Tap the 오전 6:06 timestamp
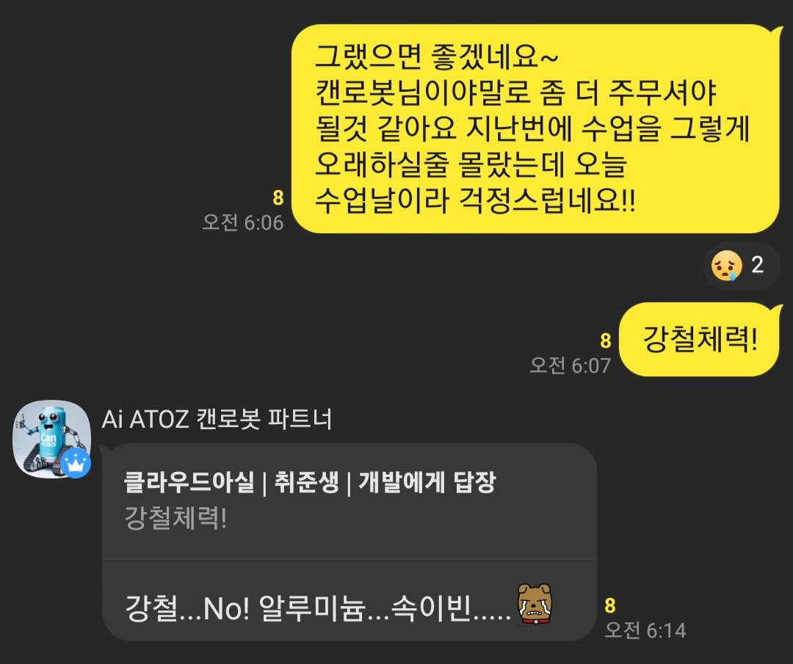Screen dimensions: 793x664 click(243, 222)
